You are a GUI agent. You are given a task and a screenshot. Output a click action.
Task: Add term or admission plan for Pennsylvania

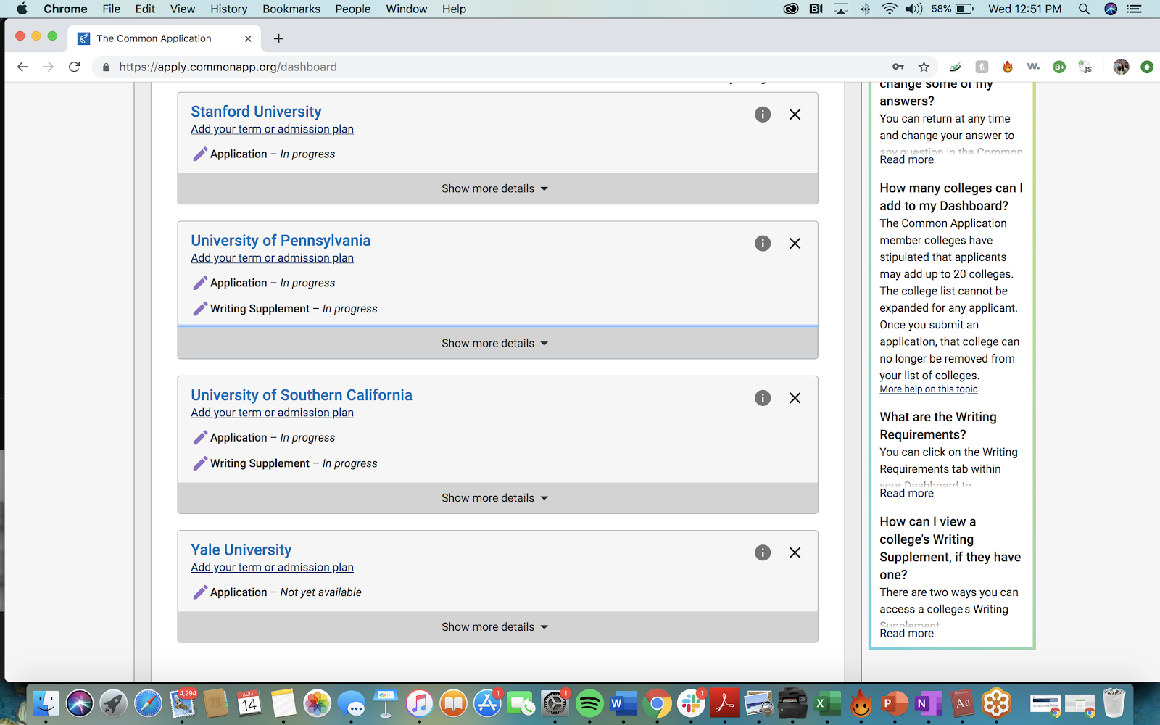pos(273,258)
